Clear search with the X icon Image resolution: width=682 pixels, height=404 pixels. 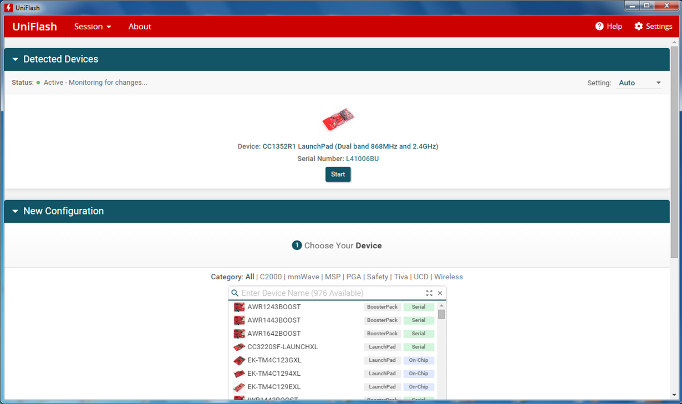pyautogui.click(x=440, y=293)
